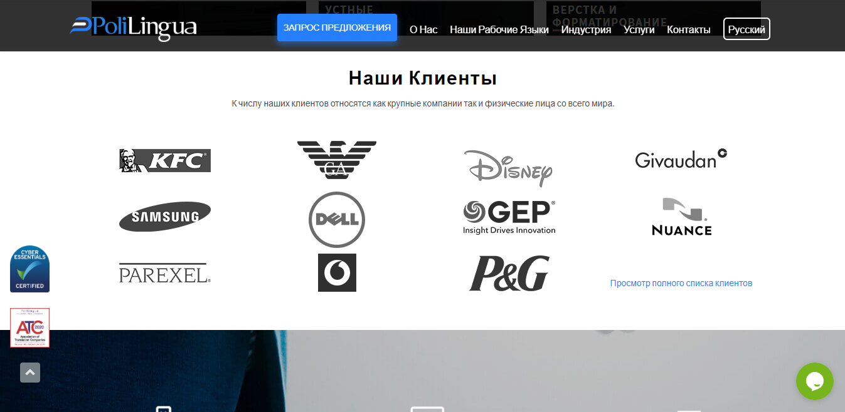The width and height of the screenshot is (845, 412).
Task: Open Наши Рабочие Языки menu
Action: 499,29
